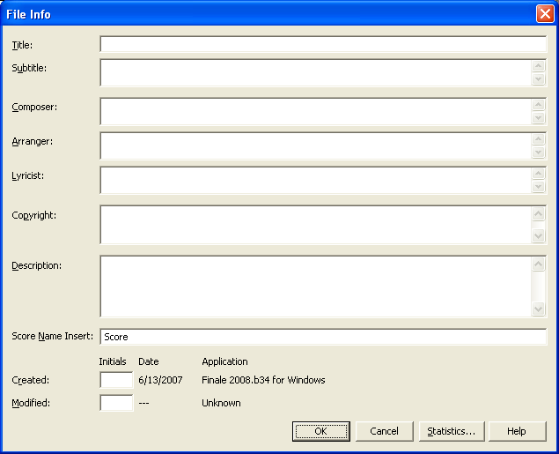Click the Title text field
This screenshot has height=454, width=559.
[322, 45]
